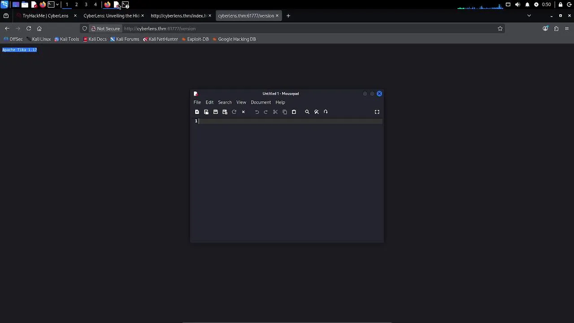Open Kali NetHunter bookmark
The height and width of the screenshot is (323, 574).
pyautogui.click(x=161, y=39)
